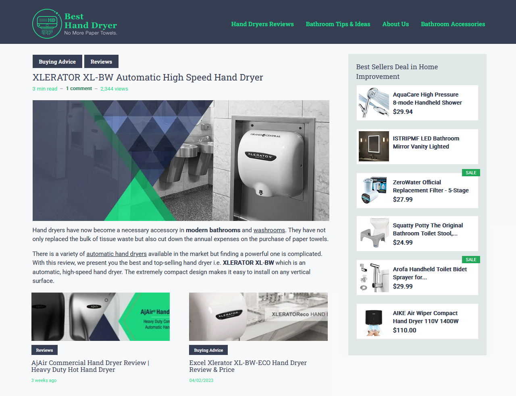Open AjAir Hand Dryer article thumbnail
Viewport: 516px width, 396px height.
[100, 317]
